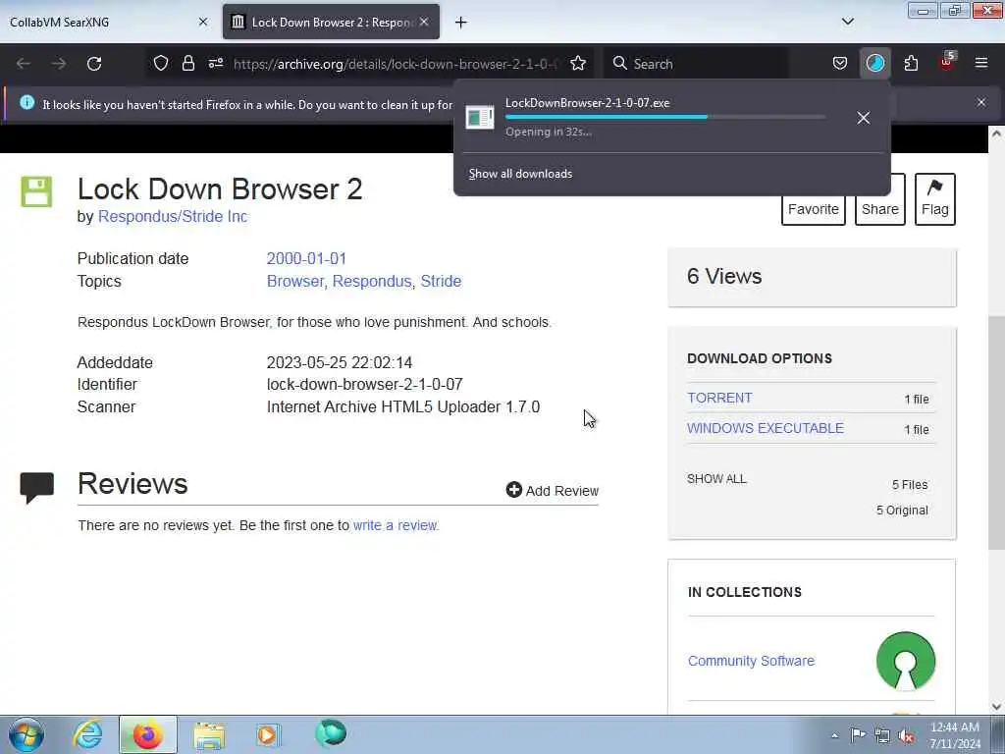Screen dimensions: 1005x754
Task: Click the 5 Original files text
Action: (902, 511)
